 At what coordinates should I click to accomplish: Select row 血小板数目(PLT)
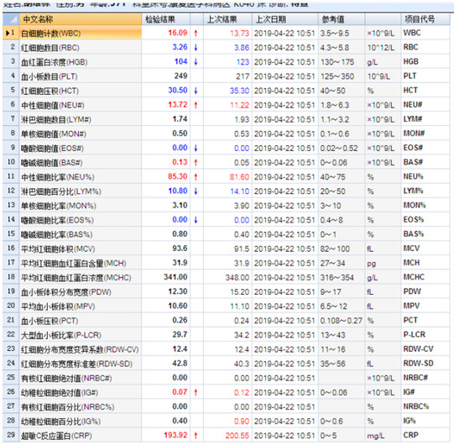click(x=226, y=76)
